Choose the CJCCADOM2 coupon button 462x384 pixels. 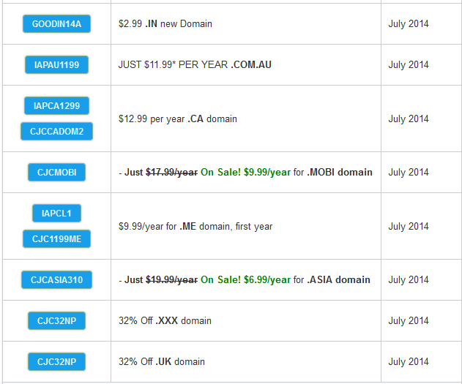click(56, 131)
